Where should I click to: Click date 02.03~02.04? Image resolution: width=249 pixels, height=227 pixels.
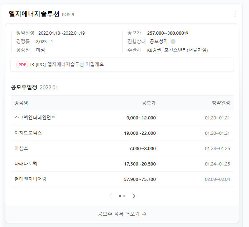(x=217, y=179)
